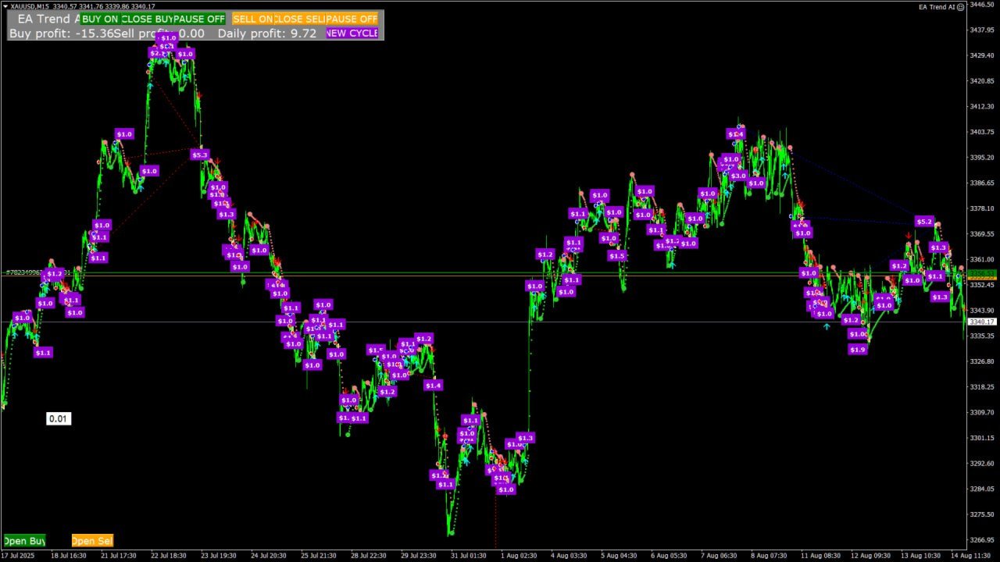Viewport: 1000px width, 562px height.
Task: Select the purple $1.9 profit label
Action: (x=858, y=350)
